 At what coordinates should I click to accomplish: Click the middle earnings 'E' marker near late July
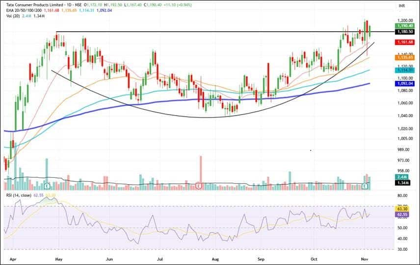click(198, 187)
